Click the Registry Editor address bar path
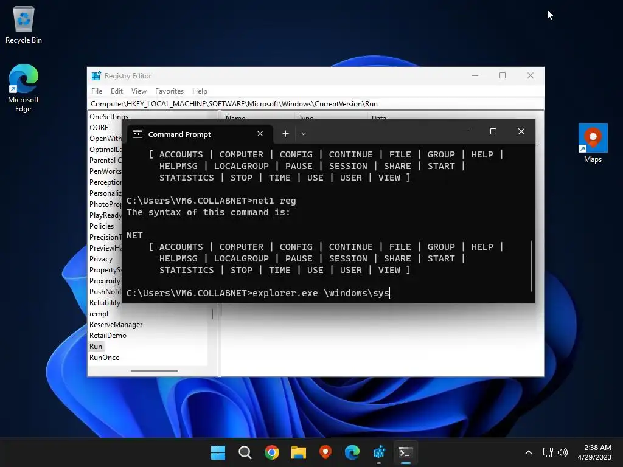This screenshot has width=623, height=467. [316, 104]
